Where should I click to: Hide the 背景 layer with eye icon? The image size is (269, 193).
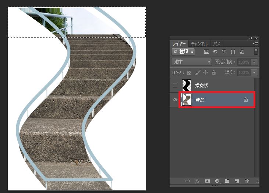pyautogui.click(x=175, y=100)
